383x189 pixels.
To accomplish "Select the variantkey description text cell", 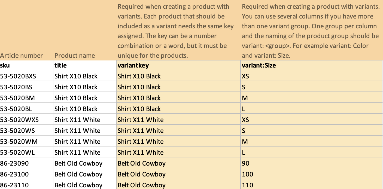I will pos(178,30).
